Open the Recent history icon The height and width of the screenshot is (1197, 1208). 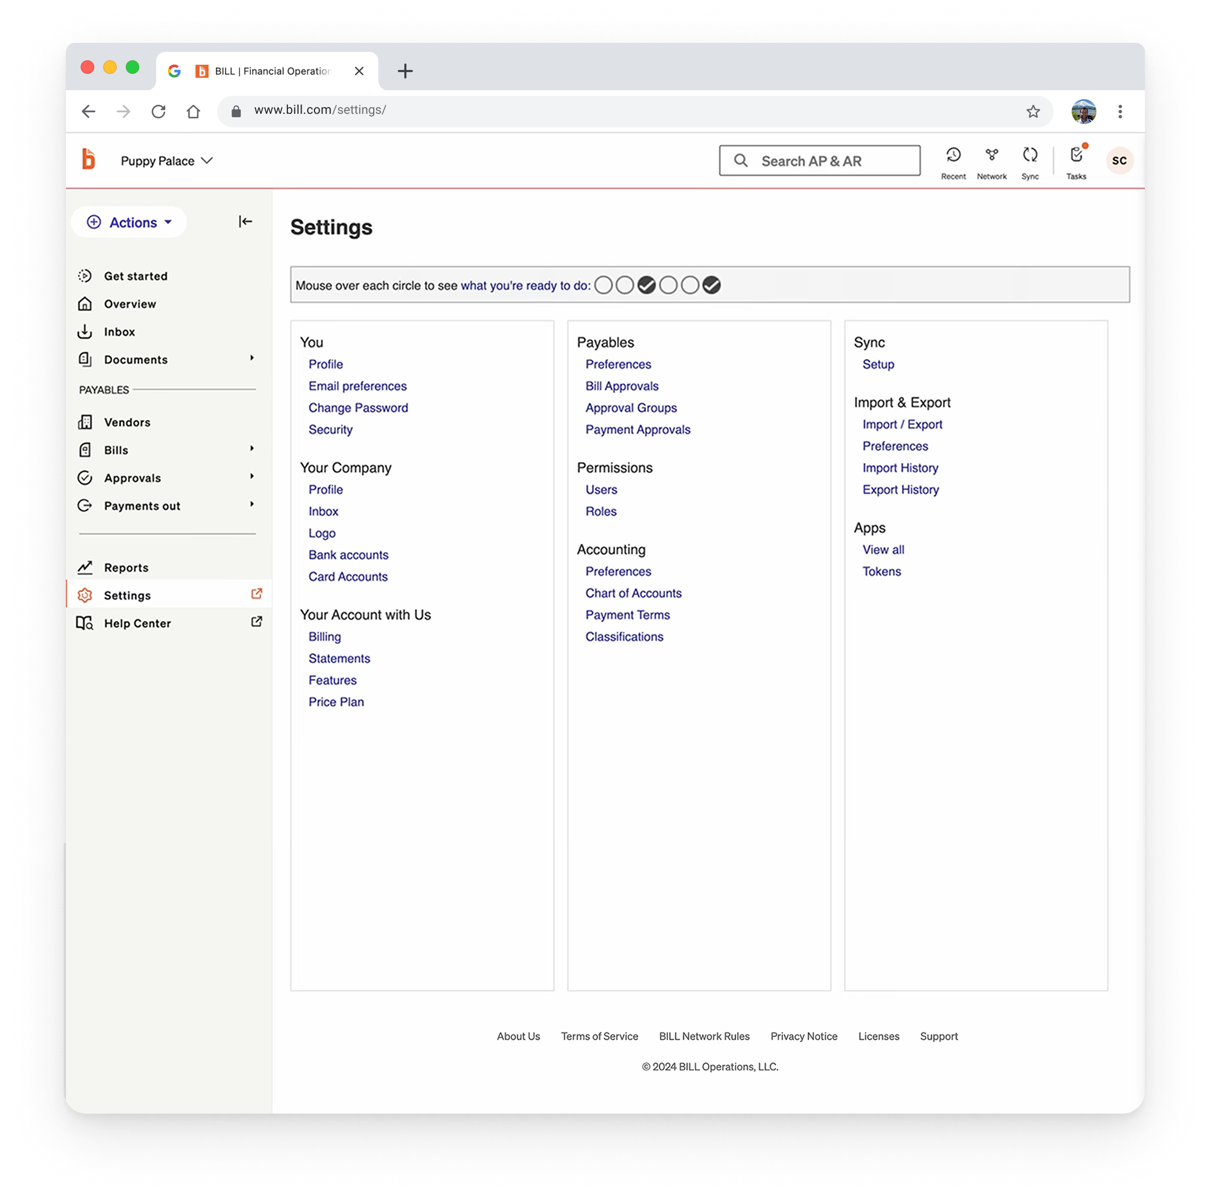click(x=953, y=156)
